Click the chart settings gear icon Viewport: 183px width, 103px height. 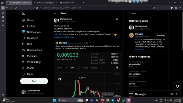(x=117, y=68)
